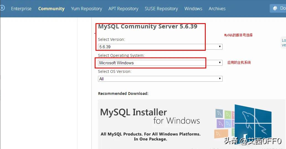Viewport: 286px width, 149px height.
Task: Open the Operating System dropdown showing Microsoft Windows
Action: coord(160,63)
